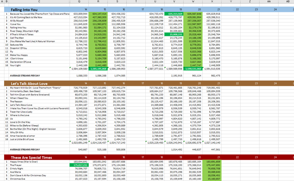
Task: Click the value 183,664,595
Action: pos(155,162)
